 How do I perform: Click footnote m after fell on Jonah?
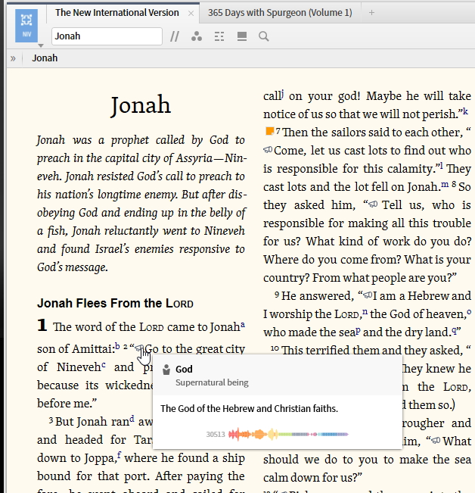click(446, 184)
